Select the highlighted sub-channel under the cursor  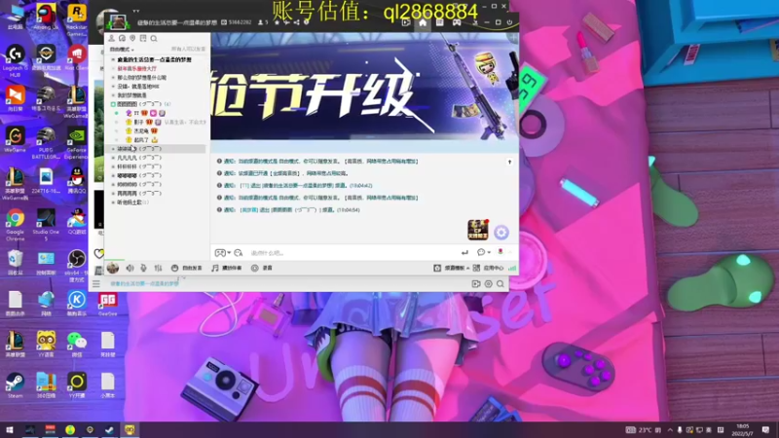tap(155, 149)
